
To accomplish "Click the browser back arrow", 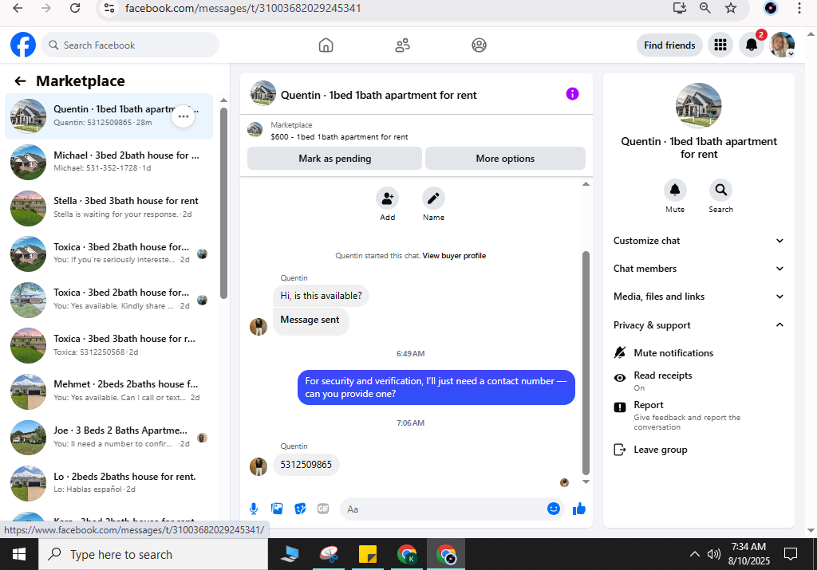I will pos(18,8).
